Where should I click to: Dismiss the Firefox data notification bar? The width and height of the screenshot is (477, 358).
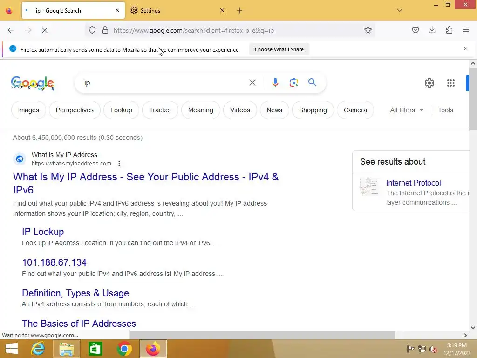pos(466,48)
